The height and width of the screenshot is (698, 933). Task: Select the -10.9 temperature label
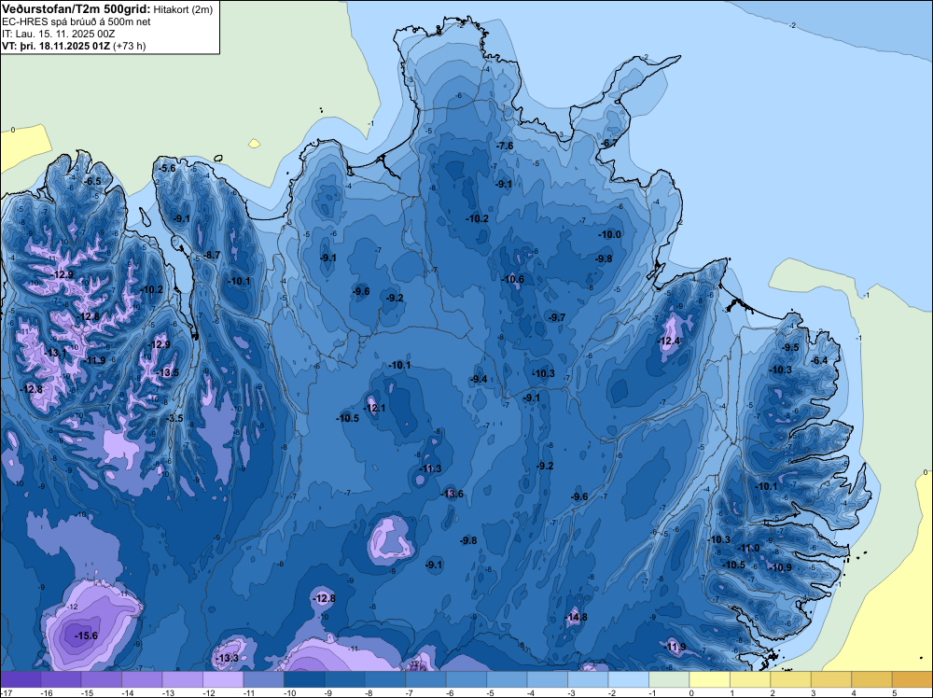point(780,567)
